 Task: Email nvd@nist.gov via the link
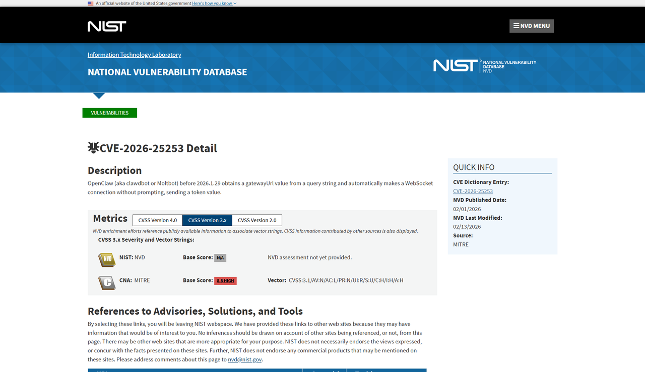tap(245, 359)
